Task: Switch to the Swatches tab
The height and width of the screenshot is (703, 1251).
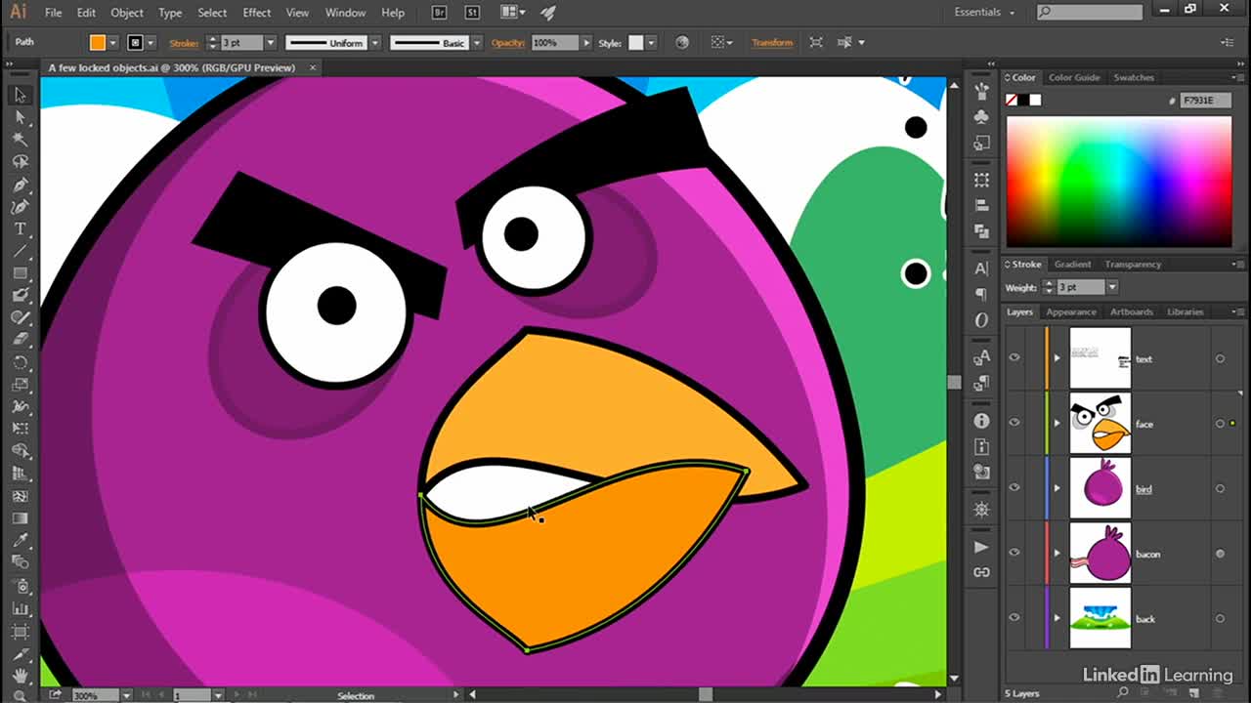Action: [1134, 77]
